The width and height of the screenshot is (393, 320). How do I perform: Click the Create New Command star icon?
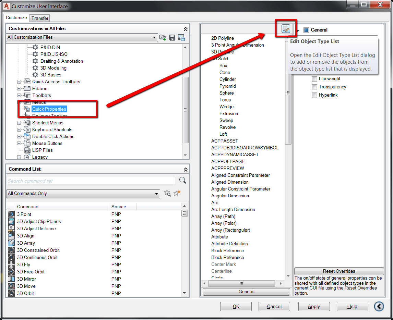point(177,193)
